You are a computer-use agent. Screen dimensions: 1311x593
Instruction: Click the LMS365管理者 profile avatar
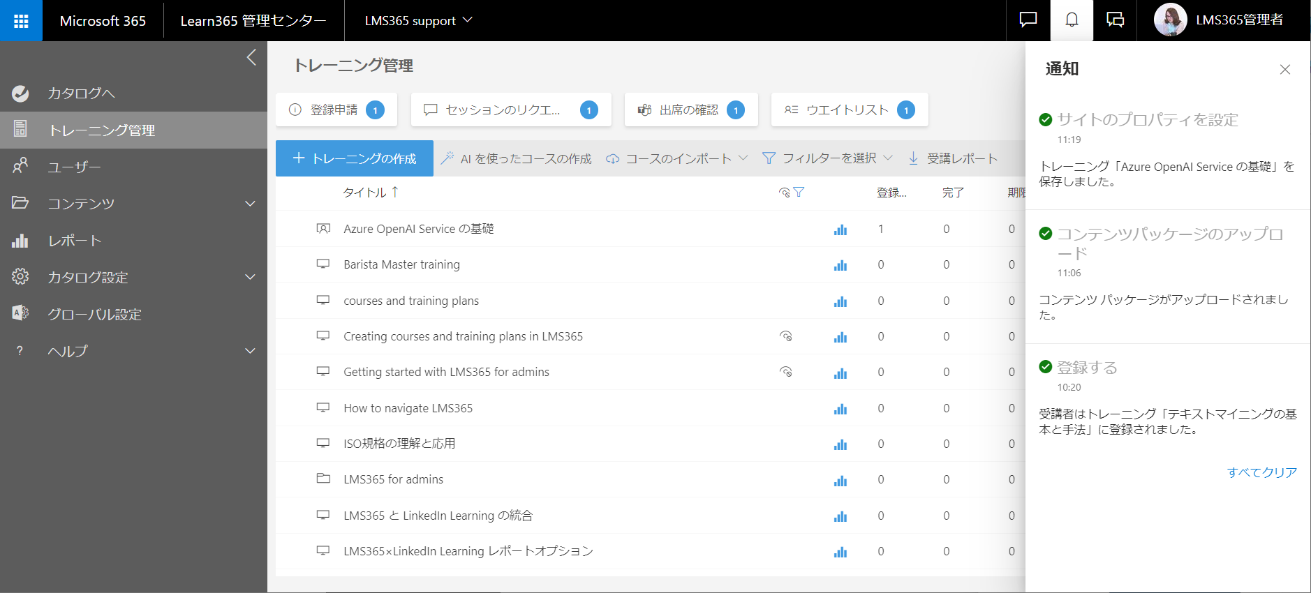click(x=1171, y=20)
